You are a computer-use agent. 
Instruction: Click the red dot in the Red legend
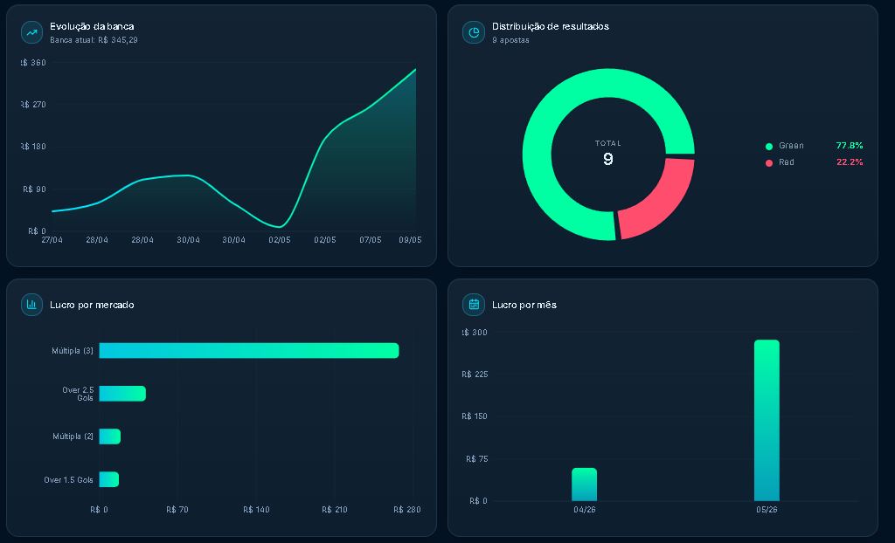click(x=769, y=163)
